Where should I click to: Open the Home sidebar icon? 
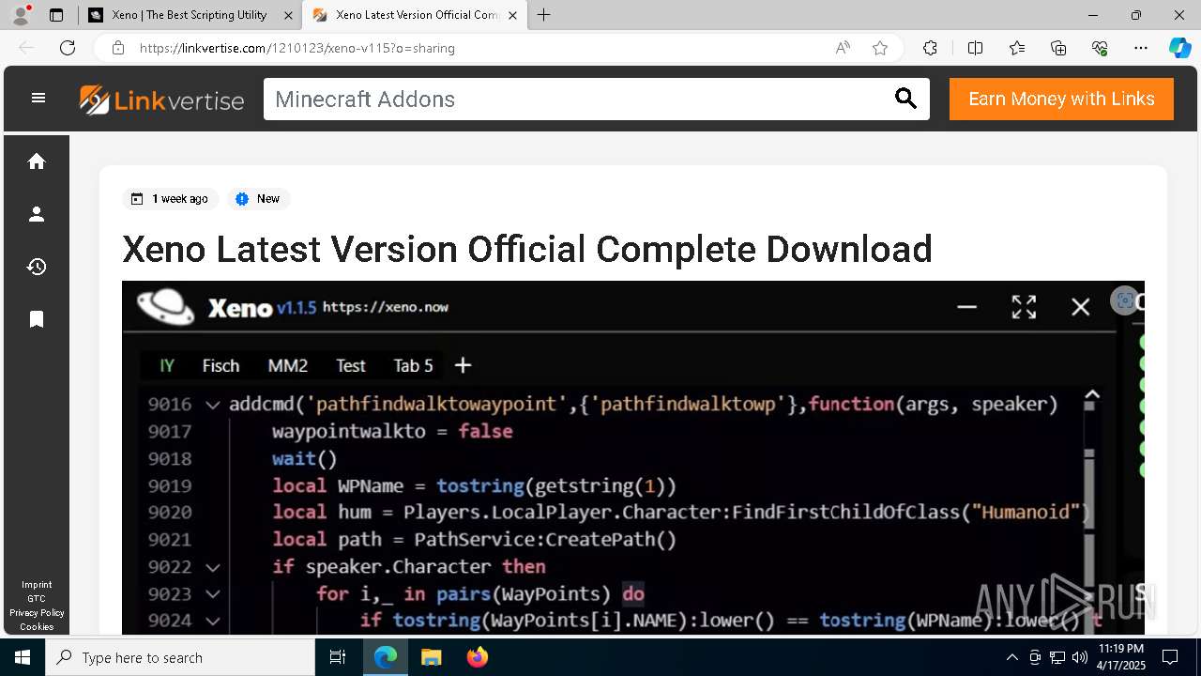(37, 161)
